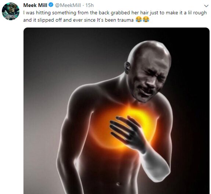Open the attached chest pain image

point(117,111)
